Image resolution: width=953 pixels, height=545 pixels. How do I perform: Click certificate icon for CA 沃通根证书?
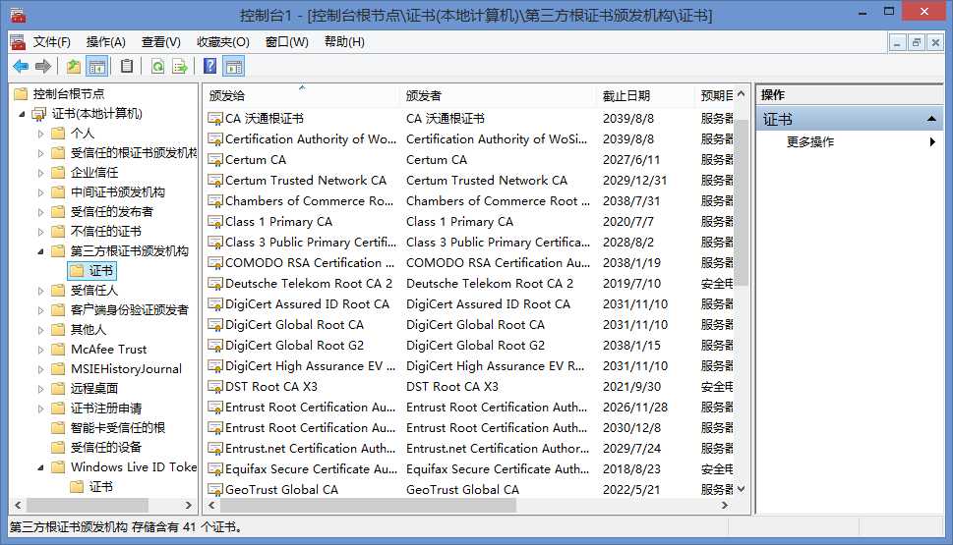point(215,119)
